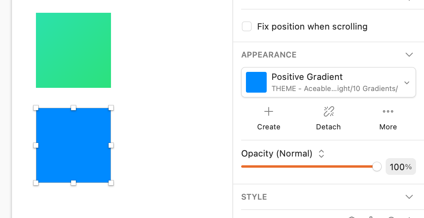
Task: Click the bottom-right resize handle of blue square
Action: 111,183
